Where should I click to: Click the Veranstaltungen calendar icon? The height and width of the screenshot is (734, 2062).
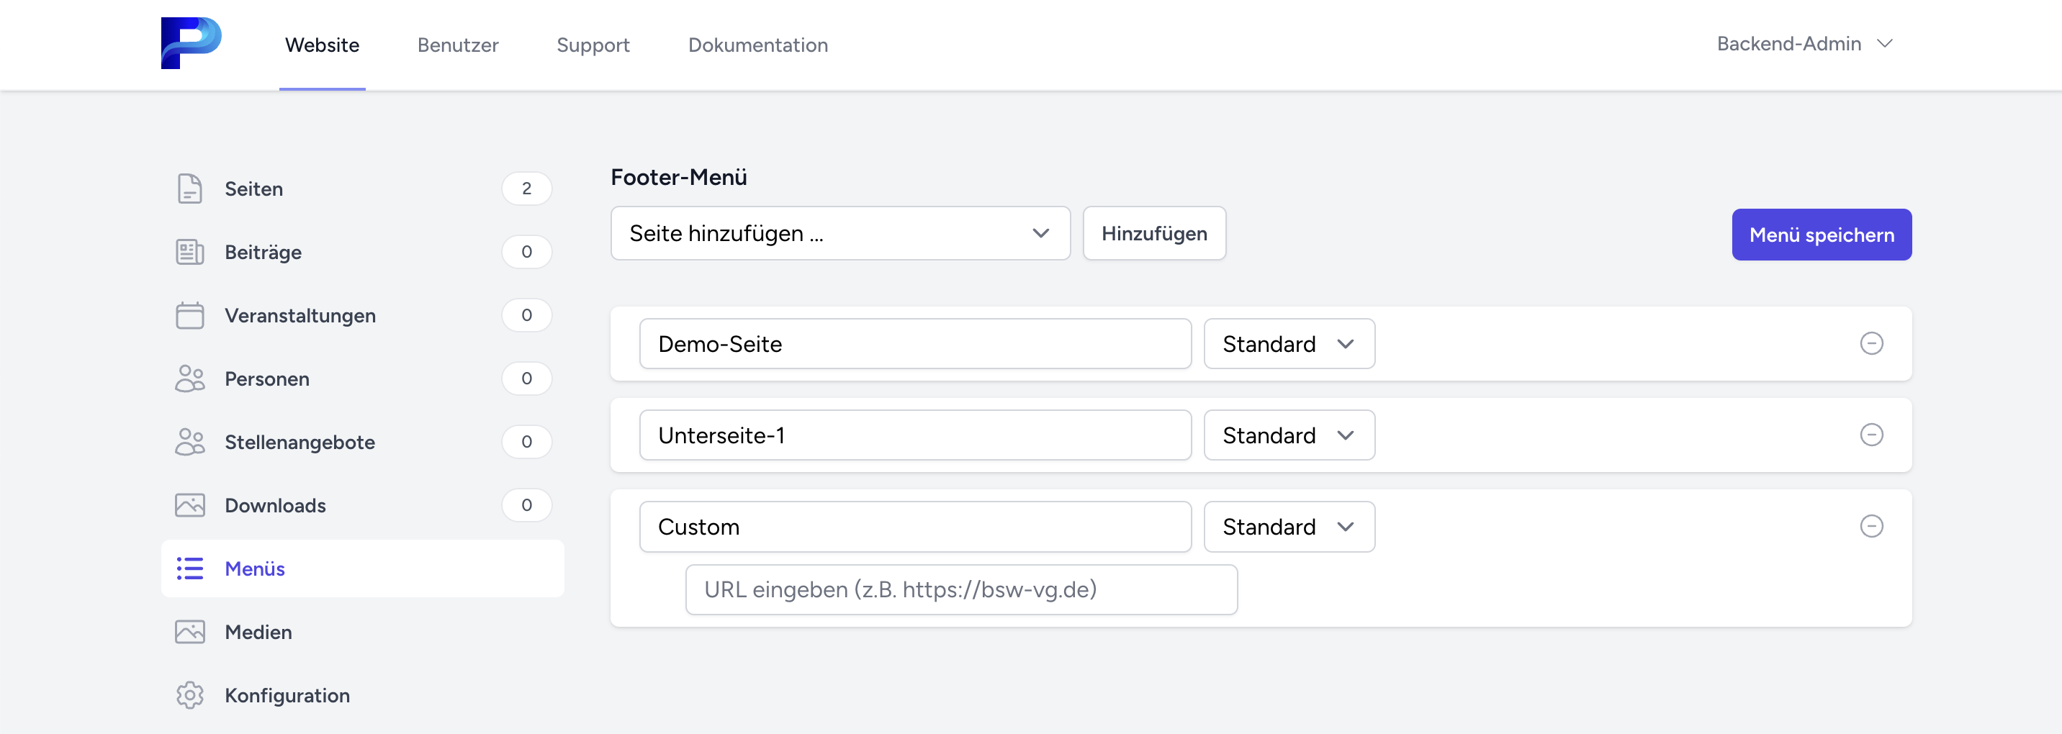[189, 315]
